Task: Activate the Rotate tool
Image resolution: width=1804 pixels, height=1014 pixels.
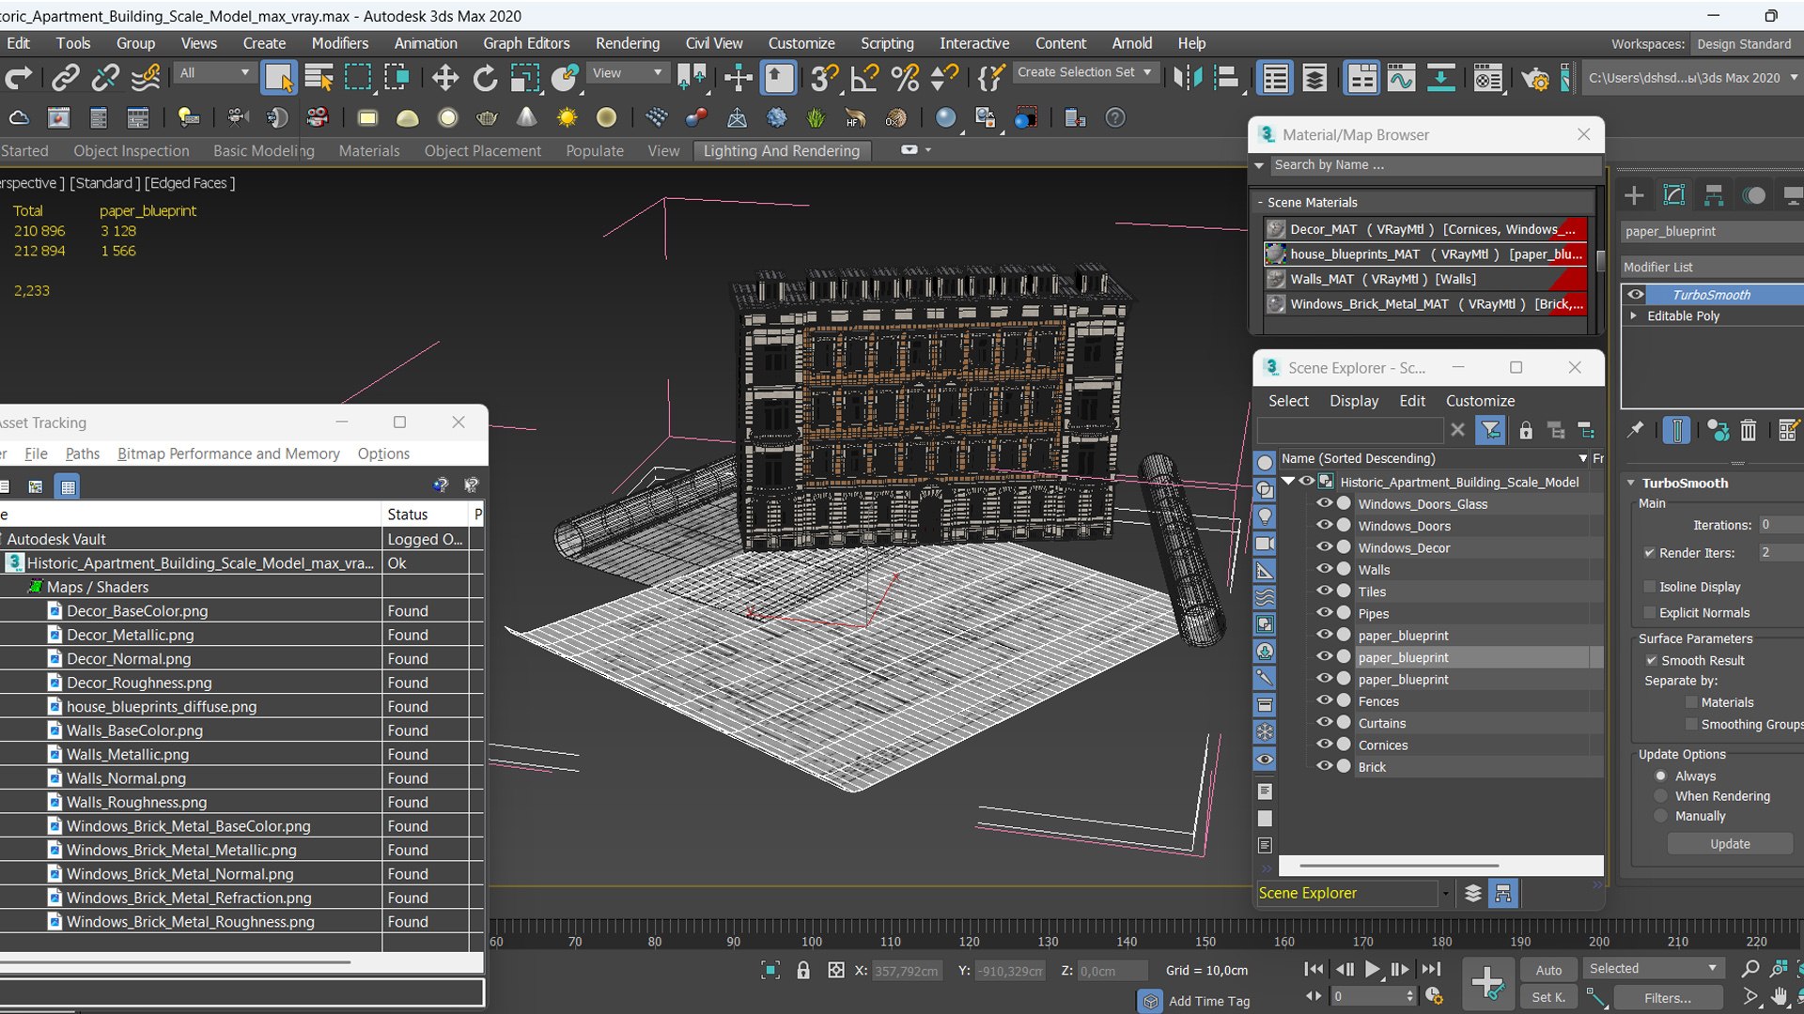Action: (x=485, y=78)
